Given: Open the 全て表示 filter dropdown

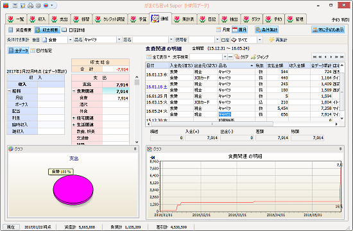Looking at the screenshot, I should coord(159,57).
